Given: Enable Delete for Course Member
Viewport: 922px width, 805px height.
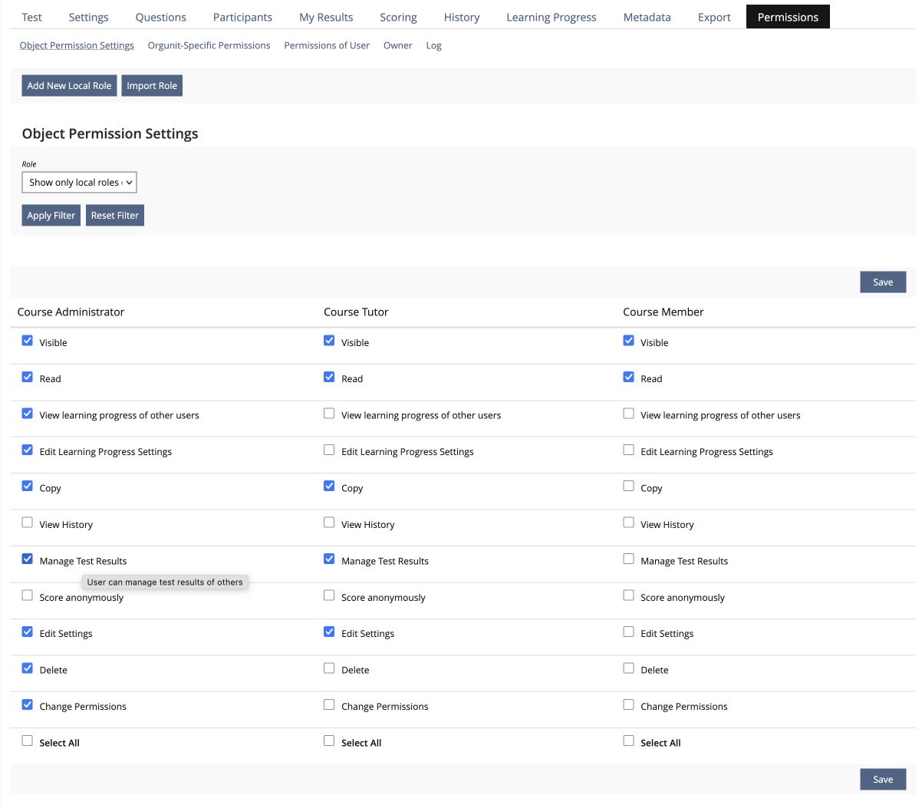Looking at the screenshot, I should click(x=628, y=668).
